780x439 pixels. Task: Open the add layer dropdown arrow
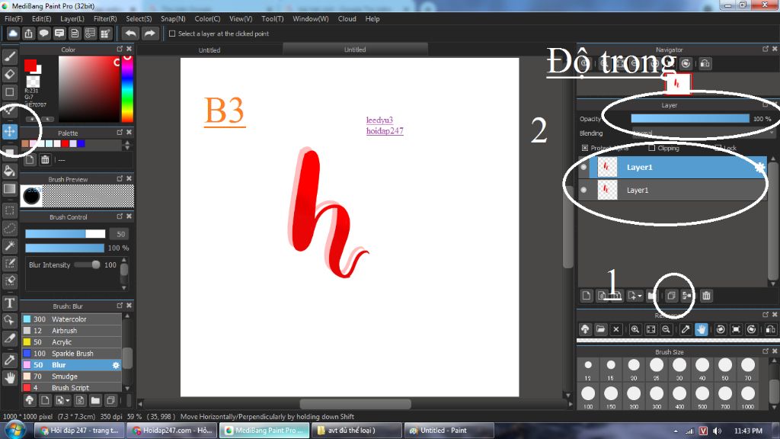(x=640, y=296)
